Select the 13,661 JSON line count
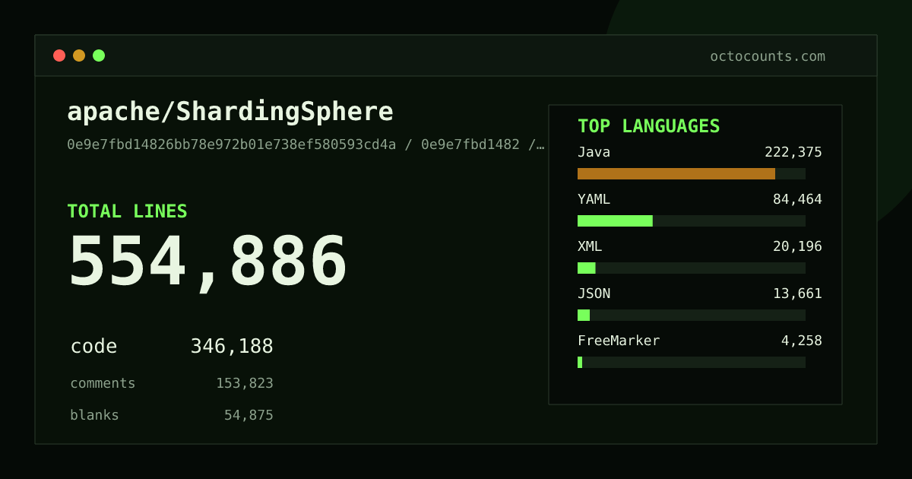This screenshot has width=912, height=479. coord(797,293)
